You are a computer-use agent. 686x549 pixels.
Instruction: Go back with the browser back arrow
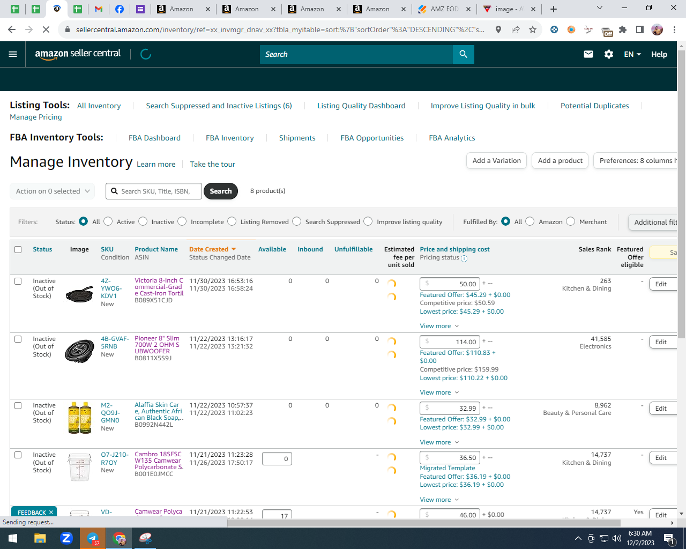point(12,29)
